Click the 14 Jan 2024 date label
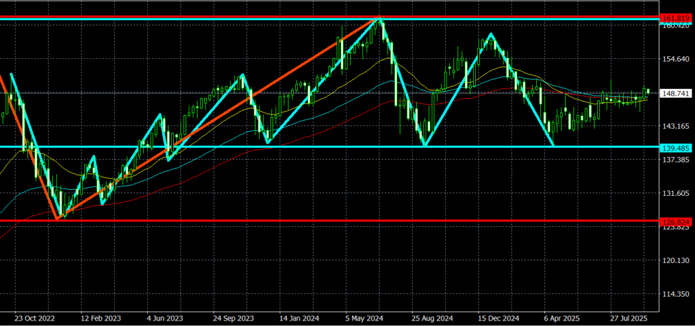 click(299, 318)
